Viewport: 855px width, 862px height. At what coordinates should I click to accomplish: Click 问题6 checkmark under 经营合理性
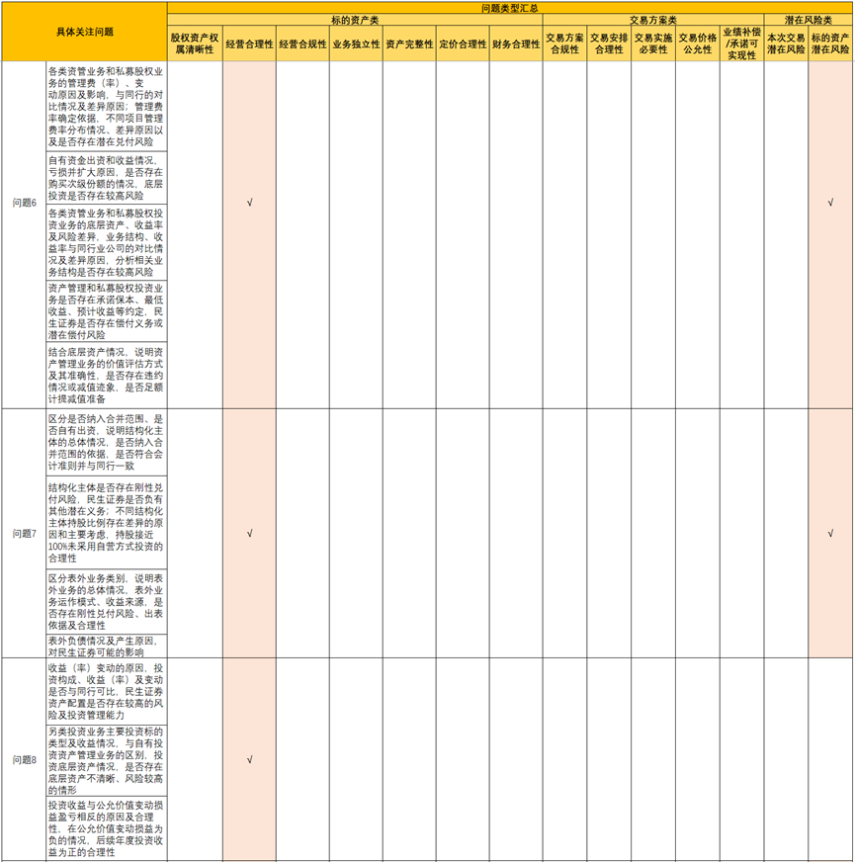[250, 203]
